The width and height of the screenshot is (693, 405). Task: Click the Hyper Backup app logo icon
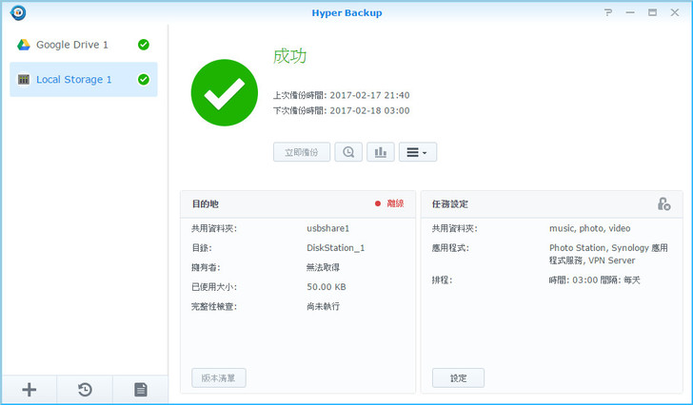[x=18, y=12]
